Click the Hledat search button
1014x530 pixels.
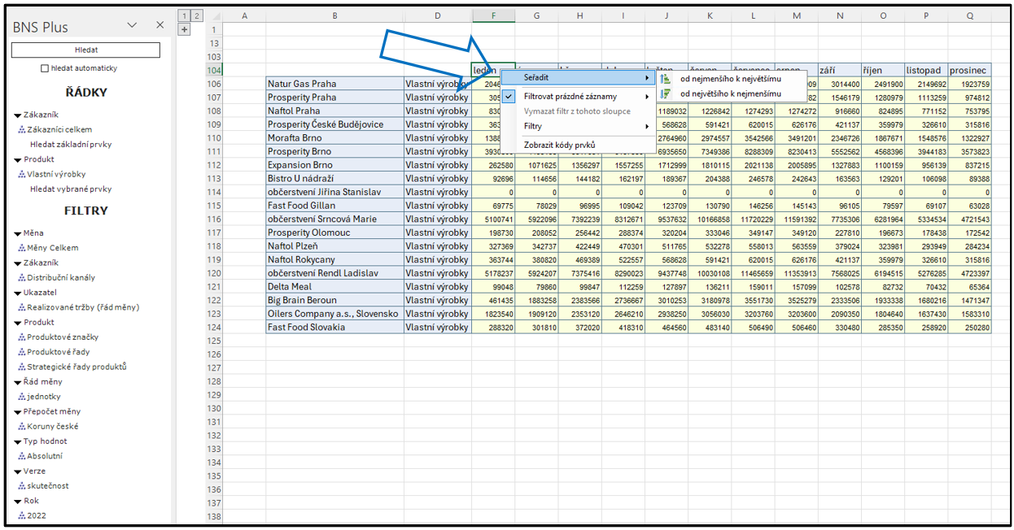[x=85, y=50]
